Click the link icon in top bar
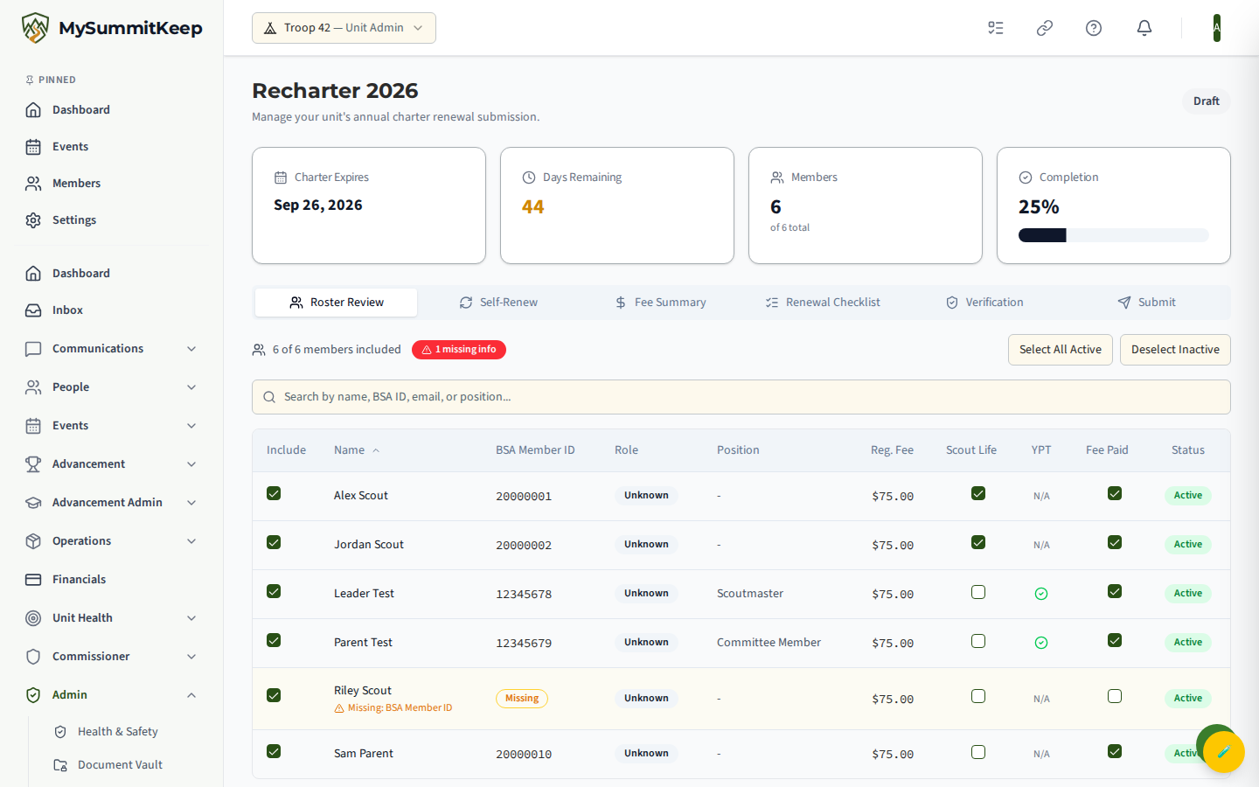The image size is (1259, 787). (1045, 28)
